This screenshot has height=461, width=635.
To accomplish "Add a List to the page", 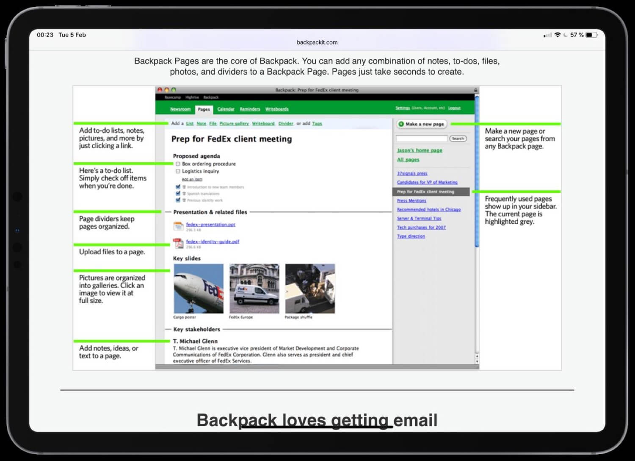I will (x=190, y=124).
